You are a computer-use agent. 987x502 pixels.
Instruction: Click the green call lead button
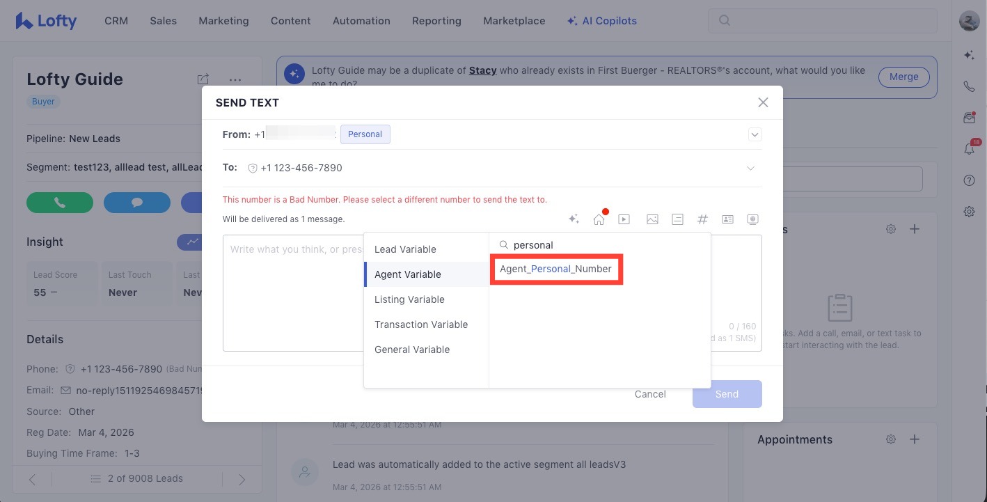pos(60,203)
